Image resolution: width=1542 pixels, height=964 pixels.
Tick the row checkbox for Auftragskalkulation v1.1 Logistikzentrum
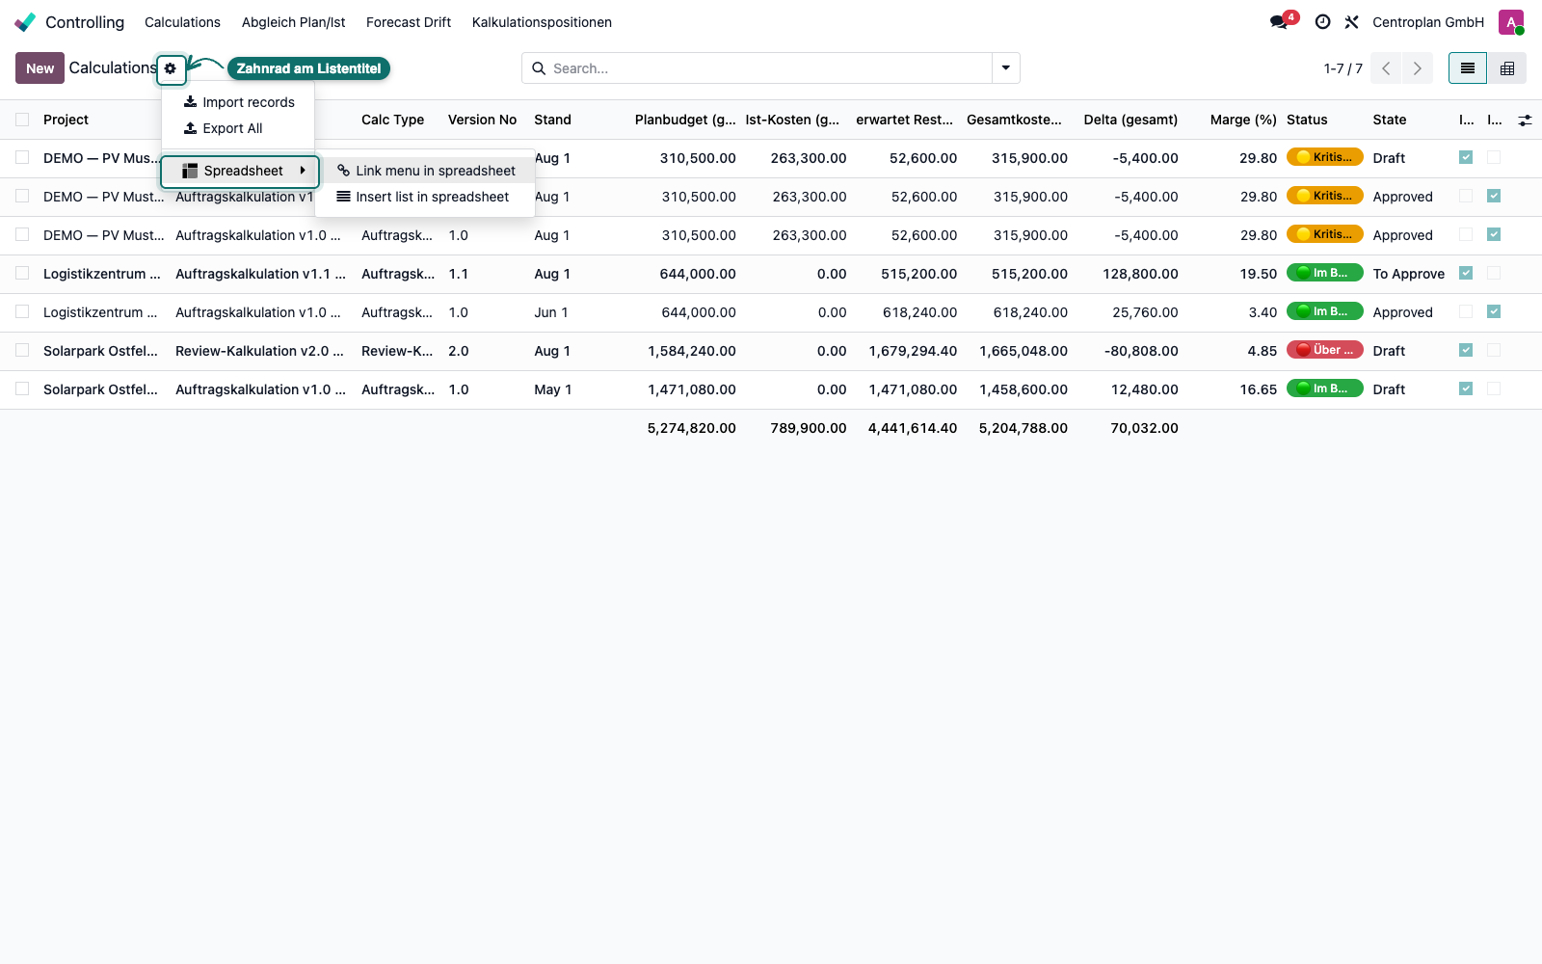pyautogui.click(x=22, y=273)
